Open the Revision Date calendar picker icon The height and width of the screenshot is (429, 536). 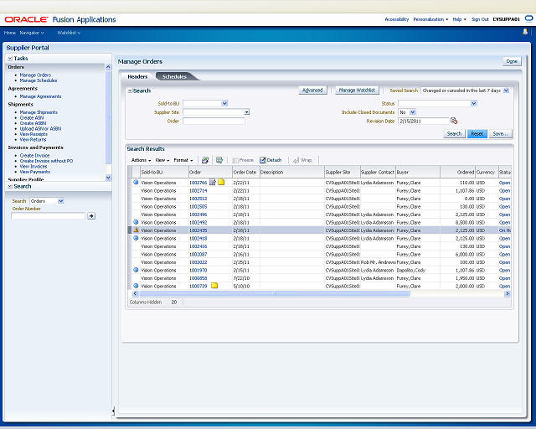tap(454, 121)
